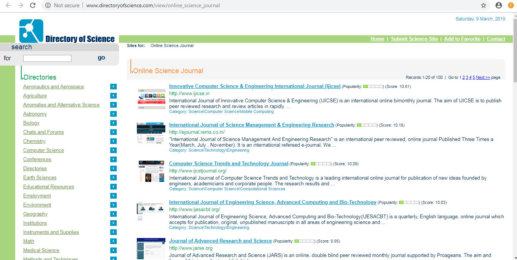
Task: Click the arrow icon next to Biology
Action: (x=113, y=123)
